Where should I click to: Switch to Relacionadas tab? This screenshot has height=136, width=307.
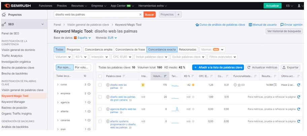(x=187, y=49)
